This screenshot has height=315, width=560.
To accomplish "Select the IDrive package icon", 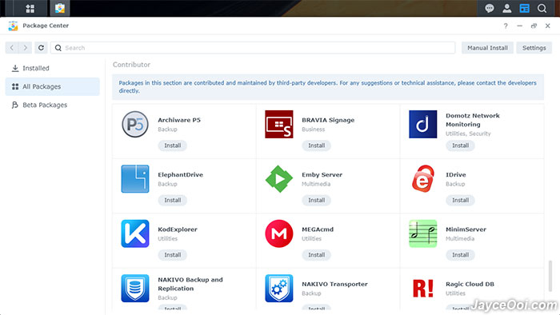I will tap(423, 179).
